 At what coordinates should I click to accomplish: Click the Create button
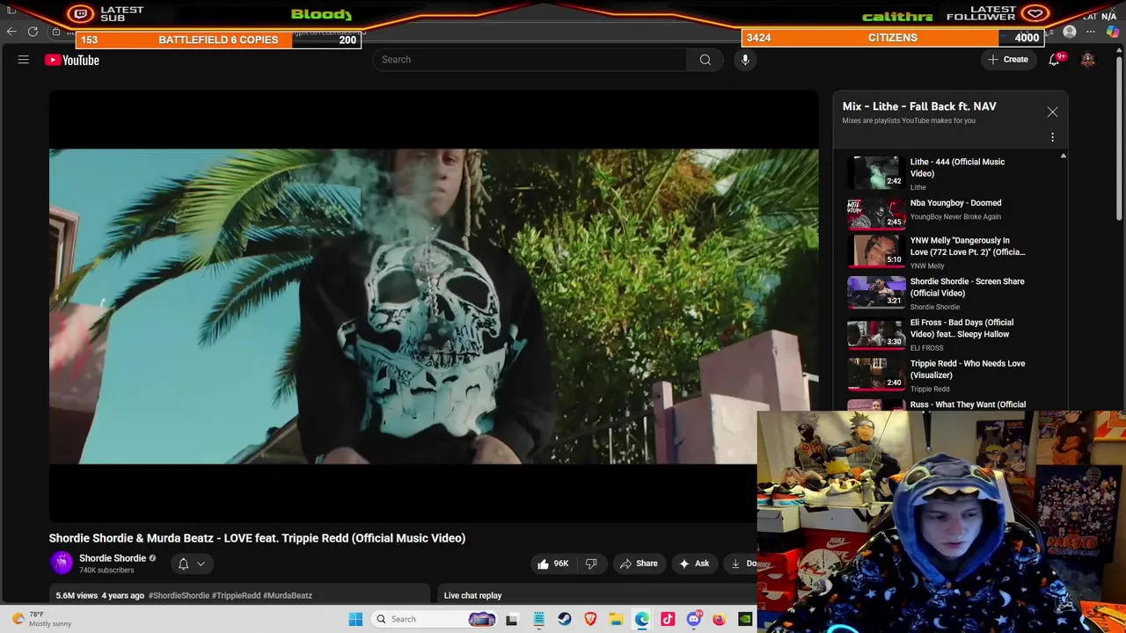point(1008,60)
